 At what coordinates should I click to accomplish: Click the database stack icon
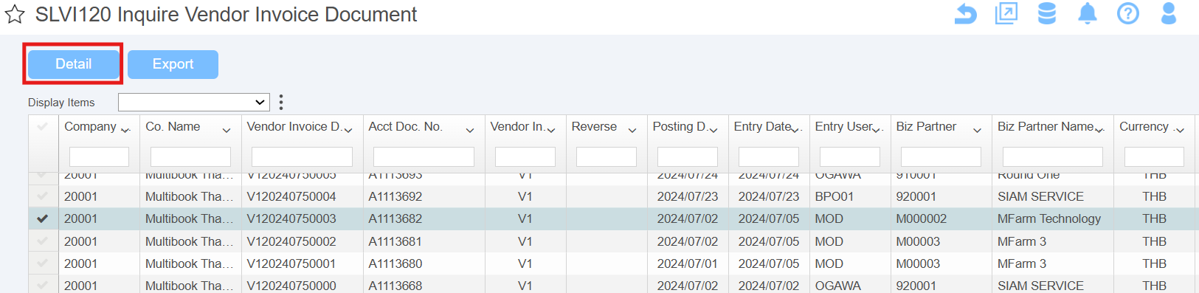coord(1047,13)
